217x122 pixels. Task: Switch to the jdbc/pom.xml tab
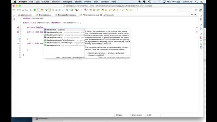coord(25,15)
